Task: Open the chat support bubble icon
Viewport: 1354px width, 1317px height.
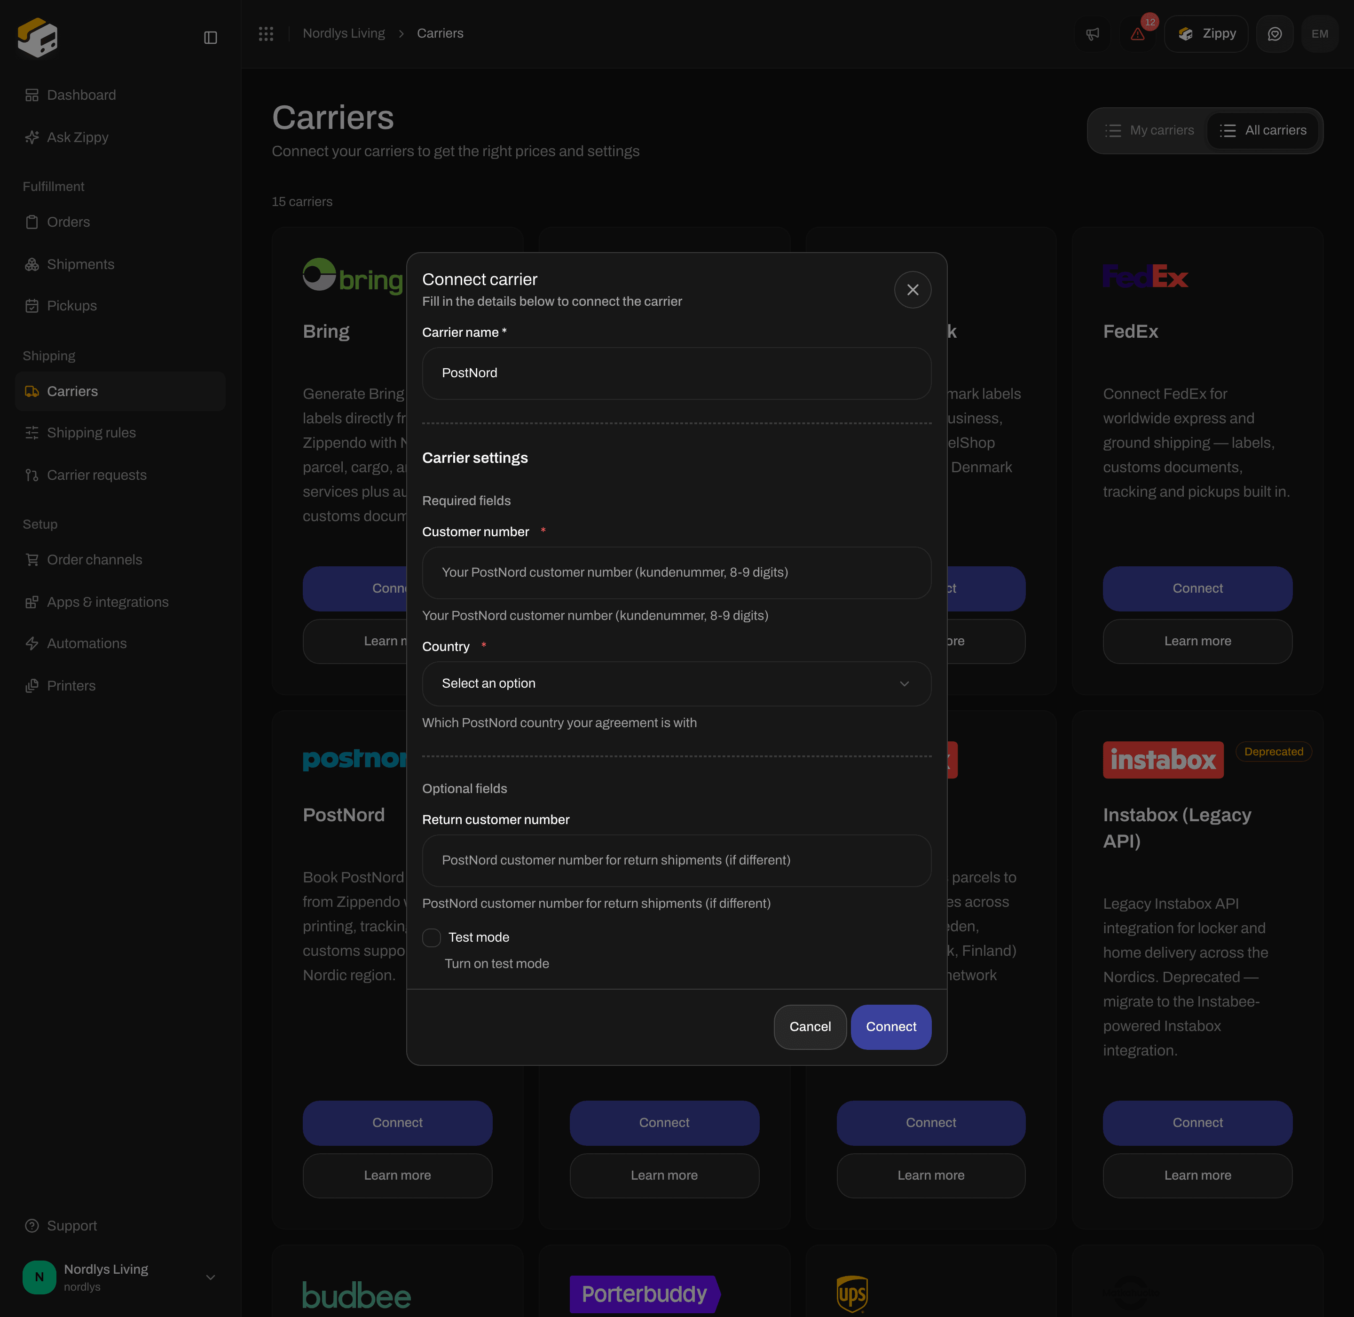Action: click(1275, 34)
